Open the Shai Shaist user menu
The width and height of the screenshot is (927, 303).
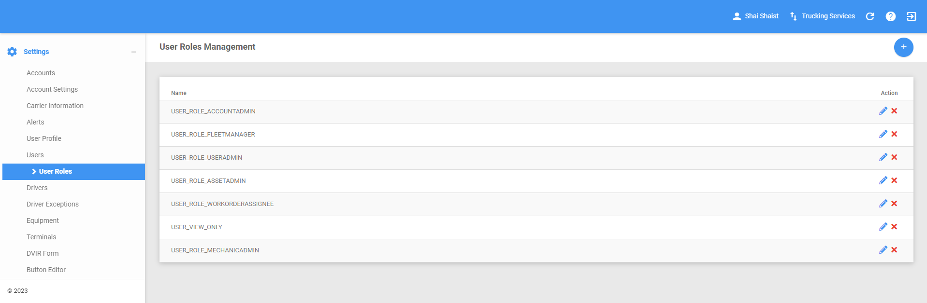[756, 16]
